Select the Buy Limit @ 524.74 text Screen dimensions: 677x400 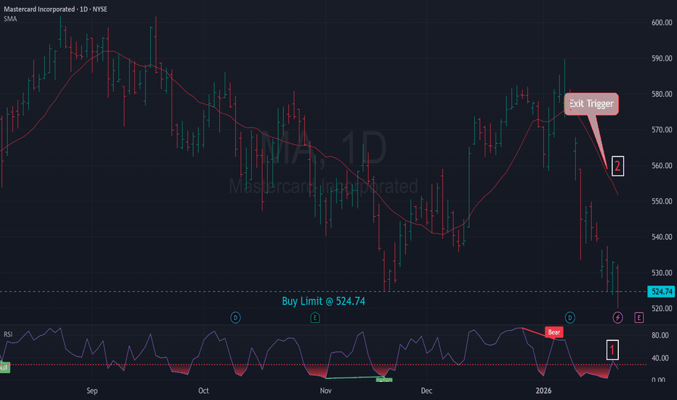pyautogui.click(x=323, y=301)
